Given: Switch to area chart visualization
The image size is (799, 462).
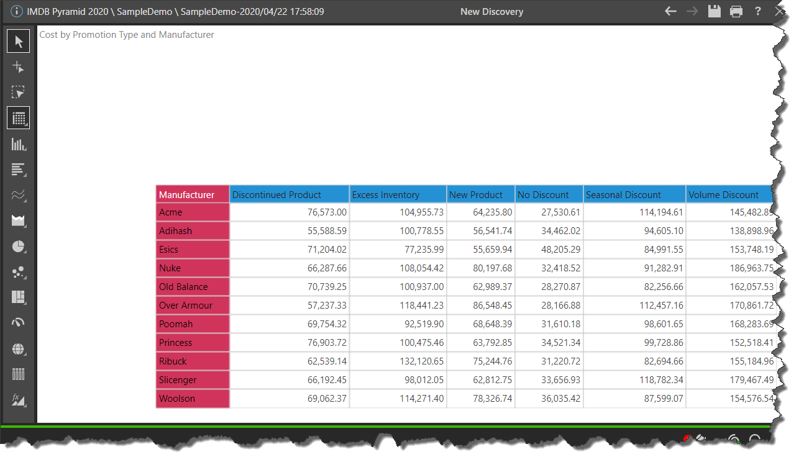Looking at the screenshot, I should (x=18, y=220).
